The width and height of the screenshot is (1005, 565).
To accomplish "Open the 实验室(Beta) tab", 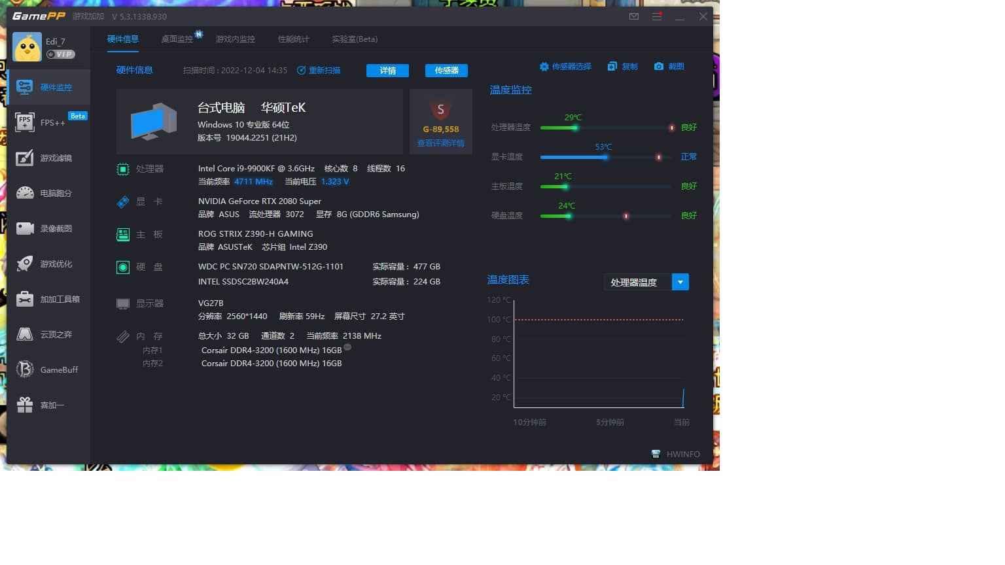I will [x=355, y=39].
